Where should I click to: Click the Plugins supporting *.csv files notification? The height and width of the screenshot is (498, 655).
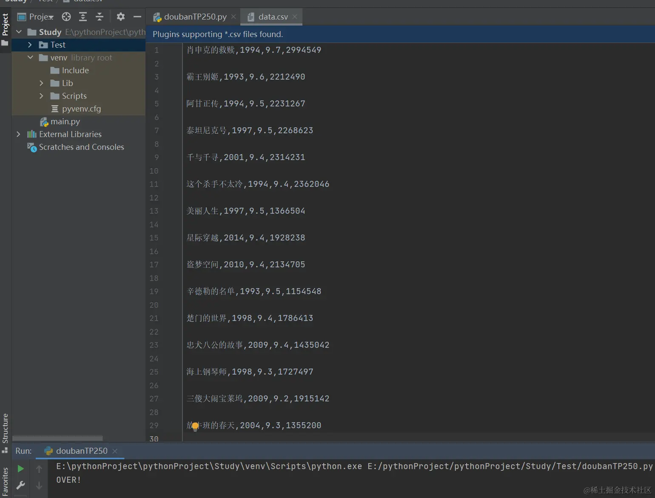[x=218, y=34]
